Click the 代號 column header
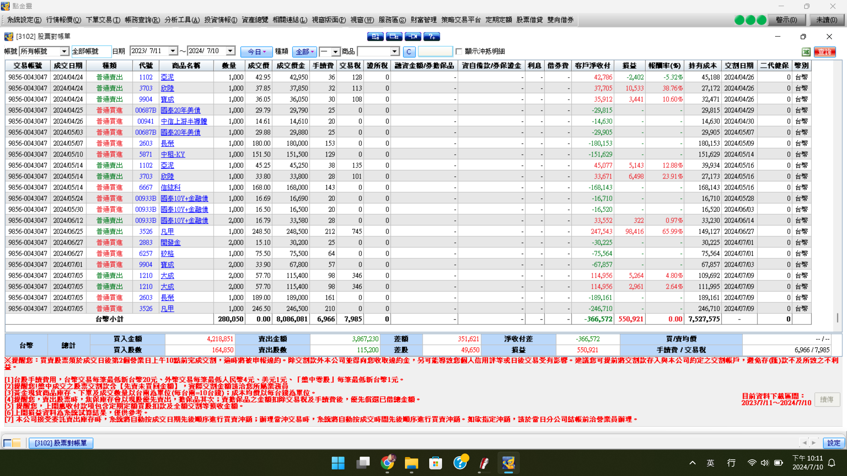This screenshot has height=476, width=847. pyautogui.click(x=146, y=66)
